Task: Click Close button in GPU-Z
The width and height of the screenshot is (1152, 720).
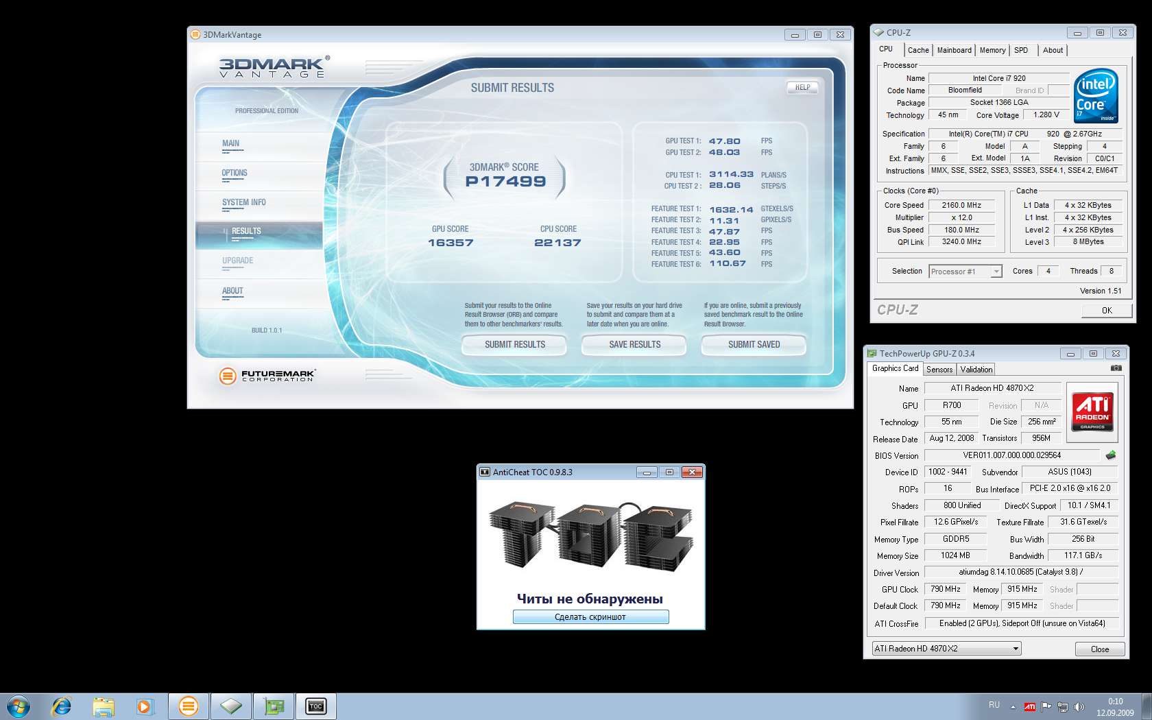Action: 1100,649
